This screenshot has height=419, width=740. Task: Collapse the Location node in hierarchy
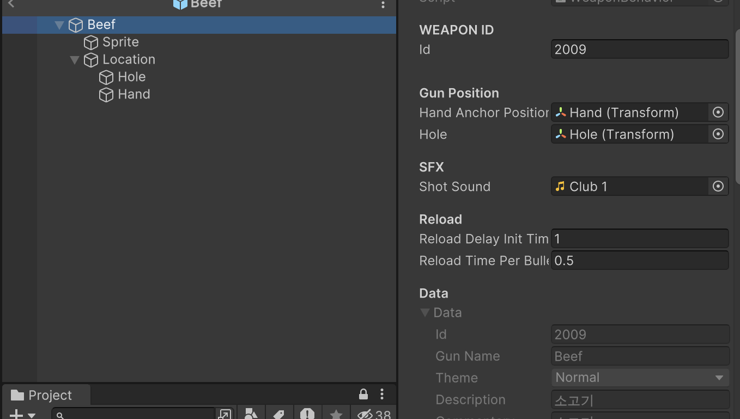pos(75,60)
